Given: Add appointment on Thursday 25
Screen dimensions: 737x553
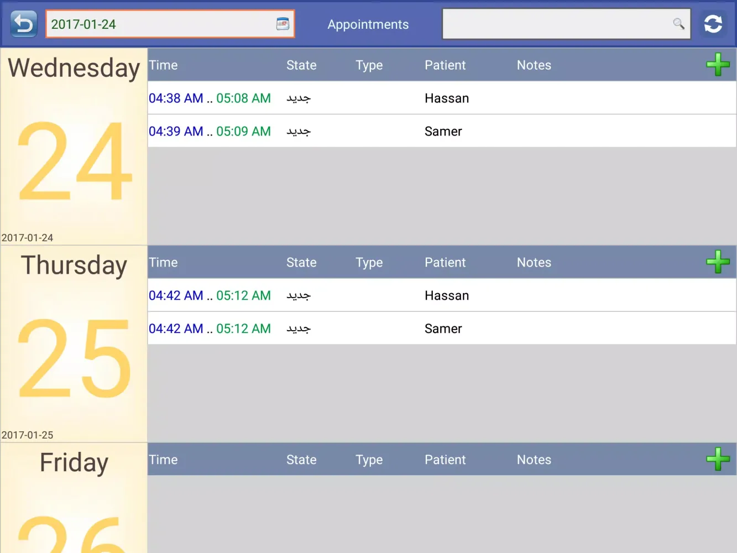Looking at the screenshot, I should (718, 262).
